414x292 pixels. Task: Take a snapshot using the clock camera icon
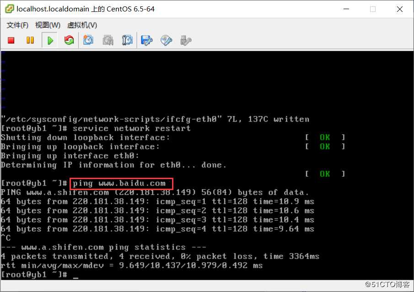tap(88, 40)
